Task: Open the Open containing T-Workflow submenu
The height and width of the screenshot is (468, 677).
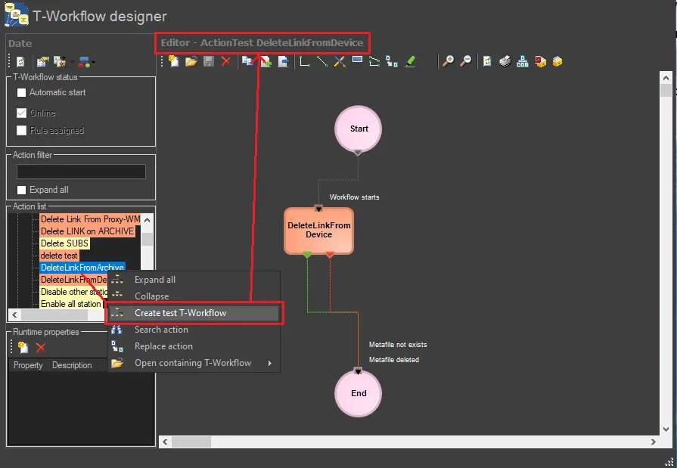Action: (x=193, y=363)
